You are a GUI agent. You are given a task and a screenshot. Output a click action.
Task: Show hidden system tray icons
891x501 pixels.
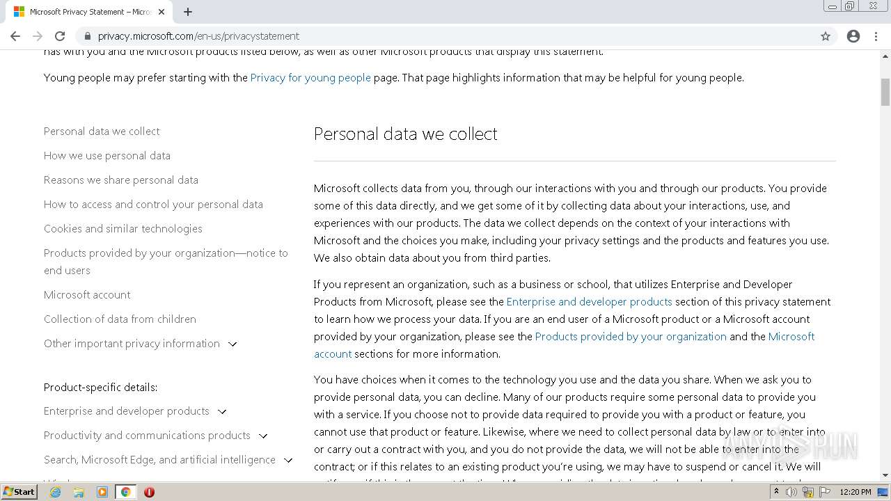(x=776, y=492)
